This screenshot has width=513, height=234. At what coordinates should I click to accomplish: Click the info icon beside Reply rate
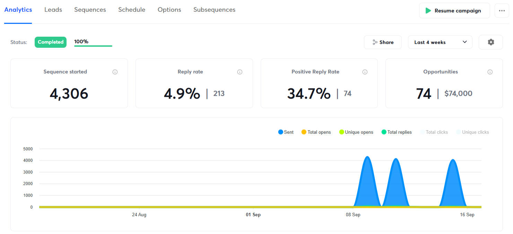240,72
